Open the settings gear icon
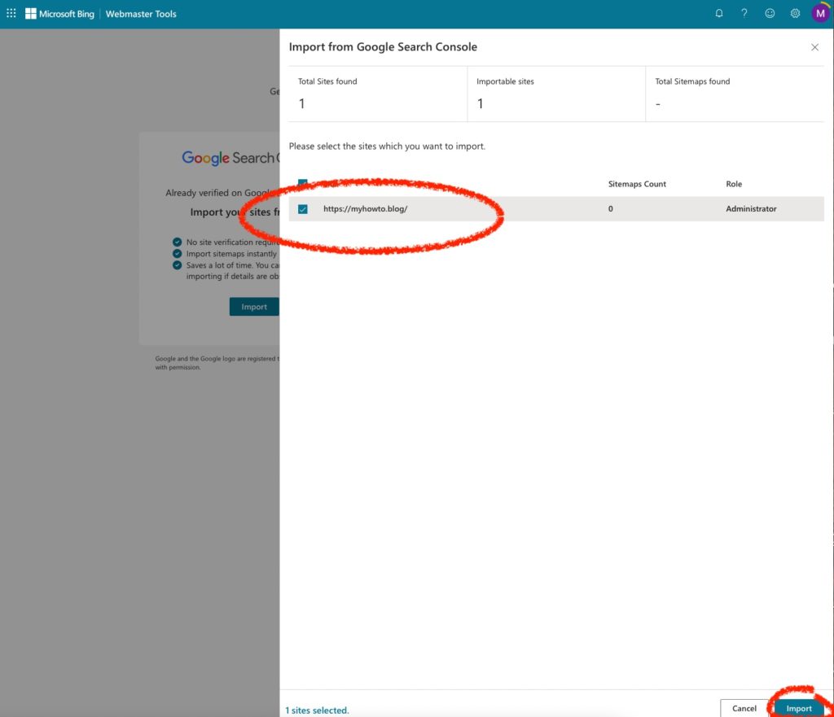The image size is (834, 717). pyautogui.click(x=795, y=13)
